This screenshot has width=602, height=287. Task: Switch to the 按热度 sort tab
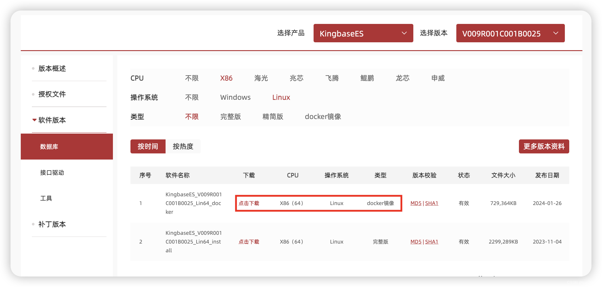[183, 146]
